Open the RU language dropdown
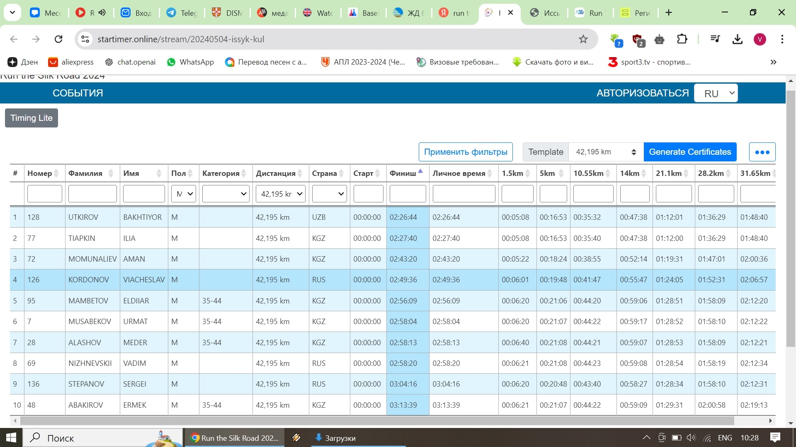 716,93
